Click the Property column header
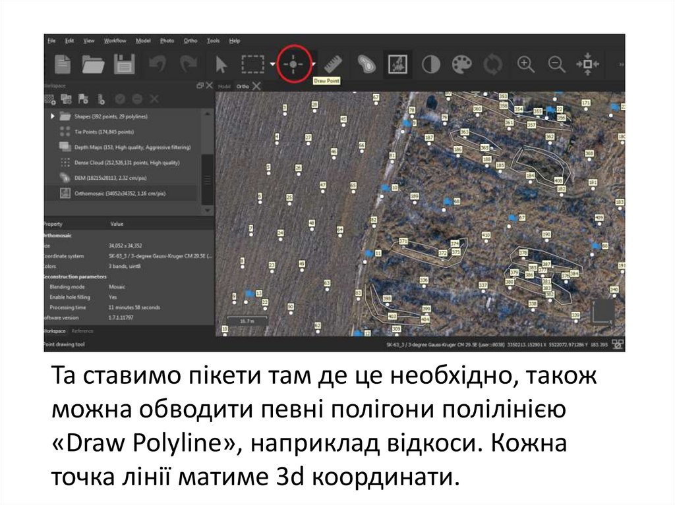This screenshot has height=505, width=675. [x=53, y=224]
